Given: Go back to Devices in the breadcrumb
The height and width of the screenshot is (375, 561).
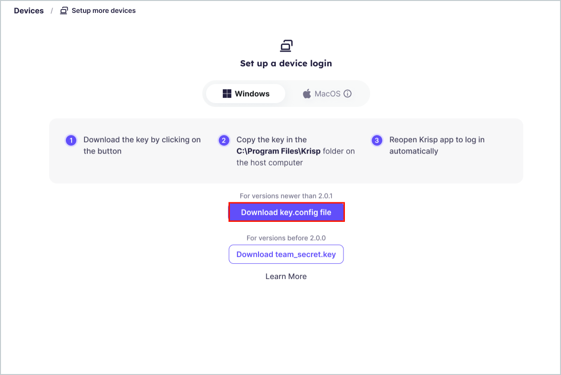Looking at the screenshot, I should pos(29,10).
